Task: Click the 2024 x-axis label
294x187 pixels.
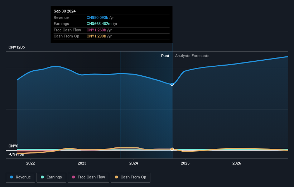Action: 134,163
